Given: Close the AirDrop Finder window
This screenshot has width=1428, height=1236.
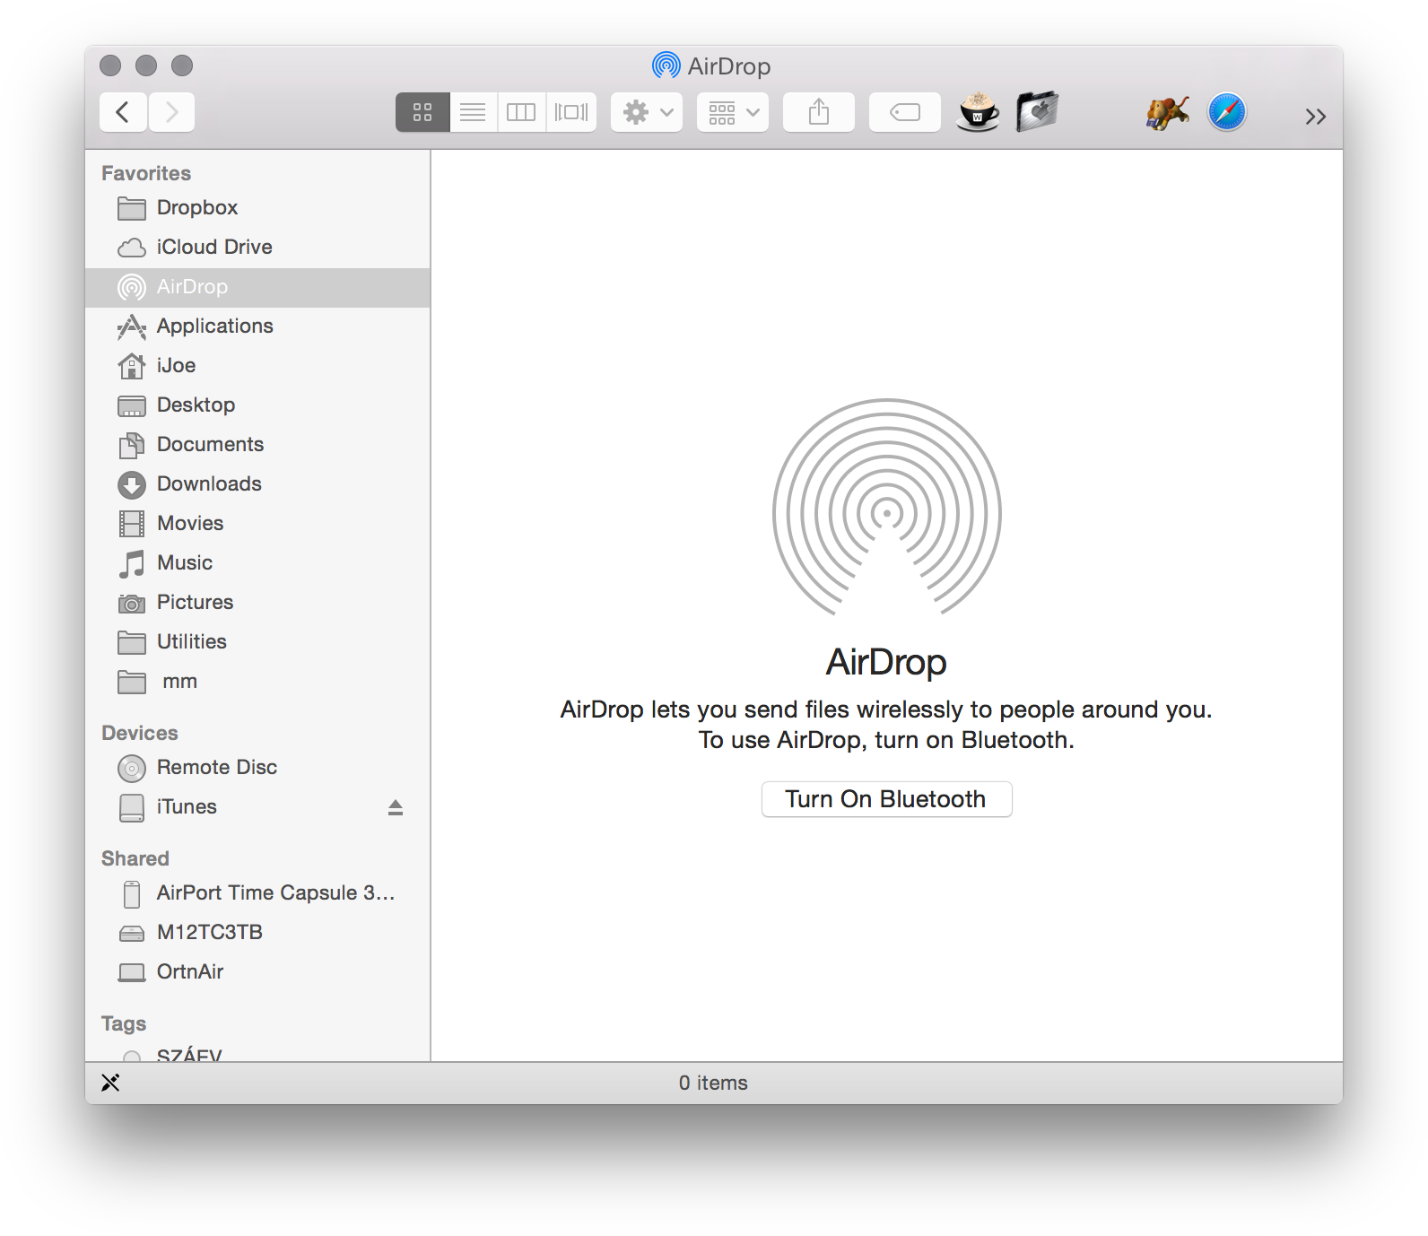Looking at the screenshot, I should 110,65.
